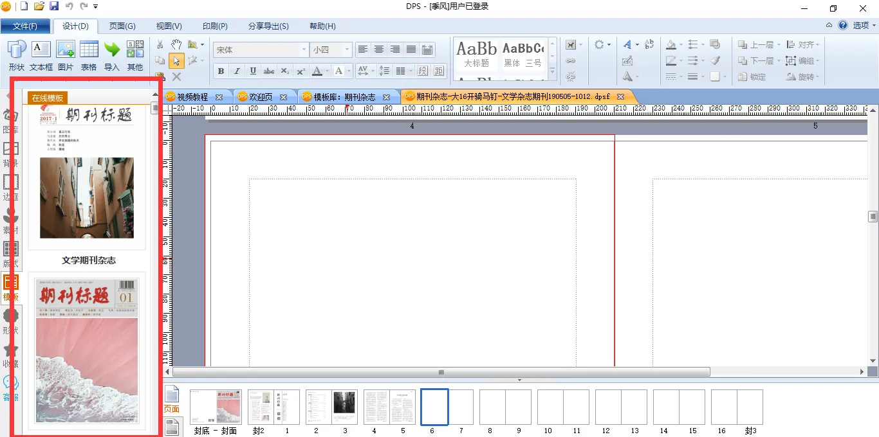879x437 pixels.
Task: Open 素材 materials in left sidebar
Action: (x=11, y=220)
